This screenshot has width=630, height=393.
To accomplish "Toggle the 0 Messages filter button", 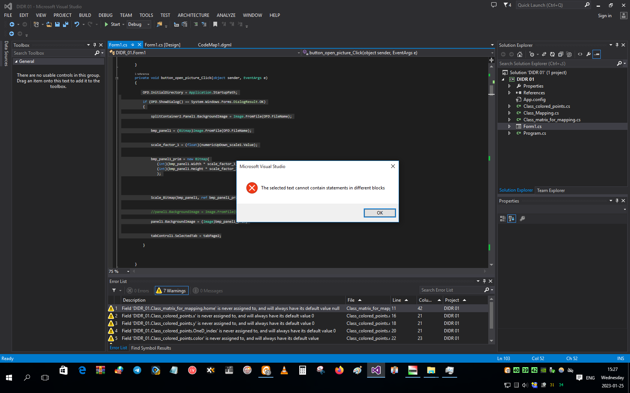I will click(208, 291).
